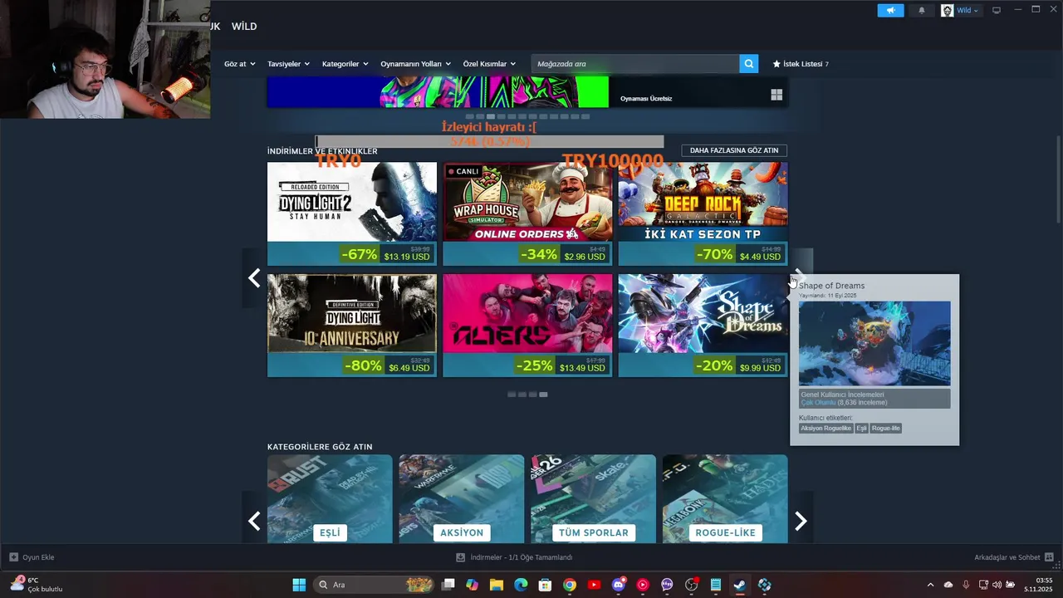Click the Mağazada ara search field
This screenshot has width=1063, height=598.
(x=635, y=64)
